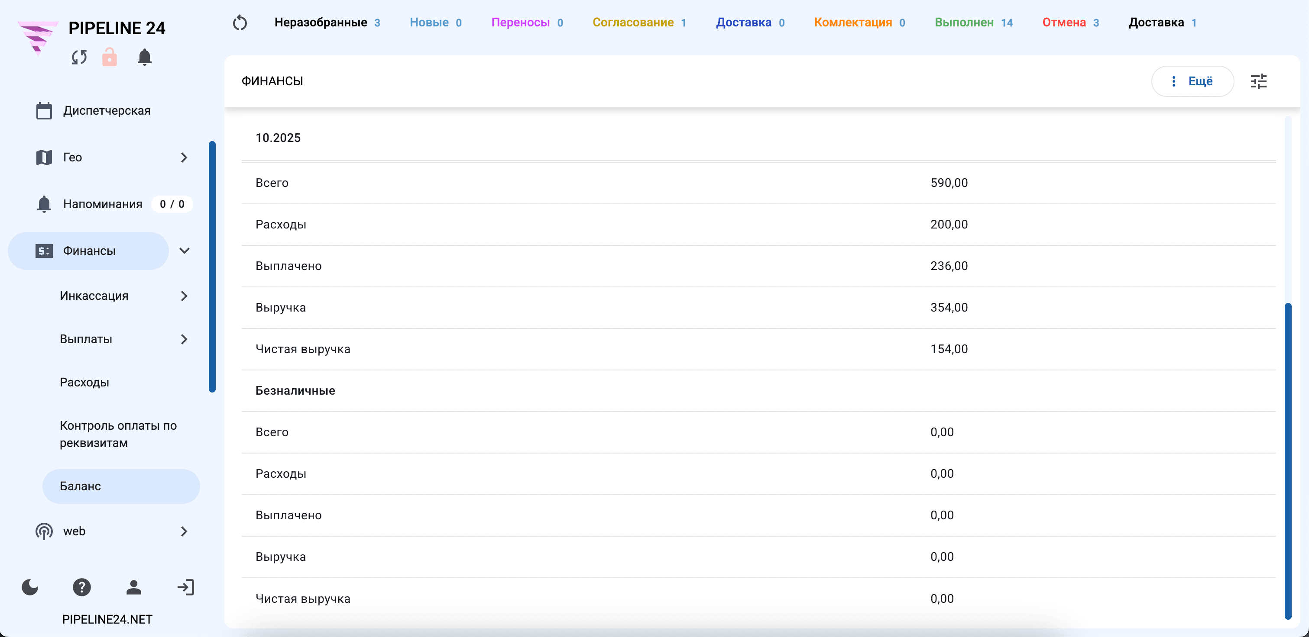Screen dimensions: 1309x637
Task: Click the sync arrows icon under the logo
Action: click(79, 58)
